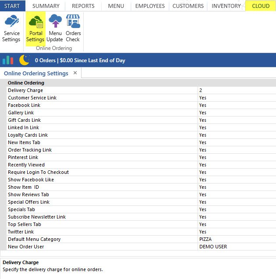Click the orders summary status text
276x279 pixels.
[x=80, y=60]
